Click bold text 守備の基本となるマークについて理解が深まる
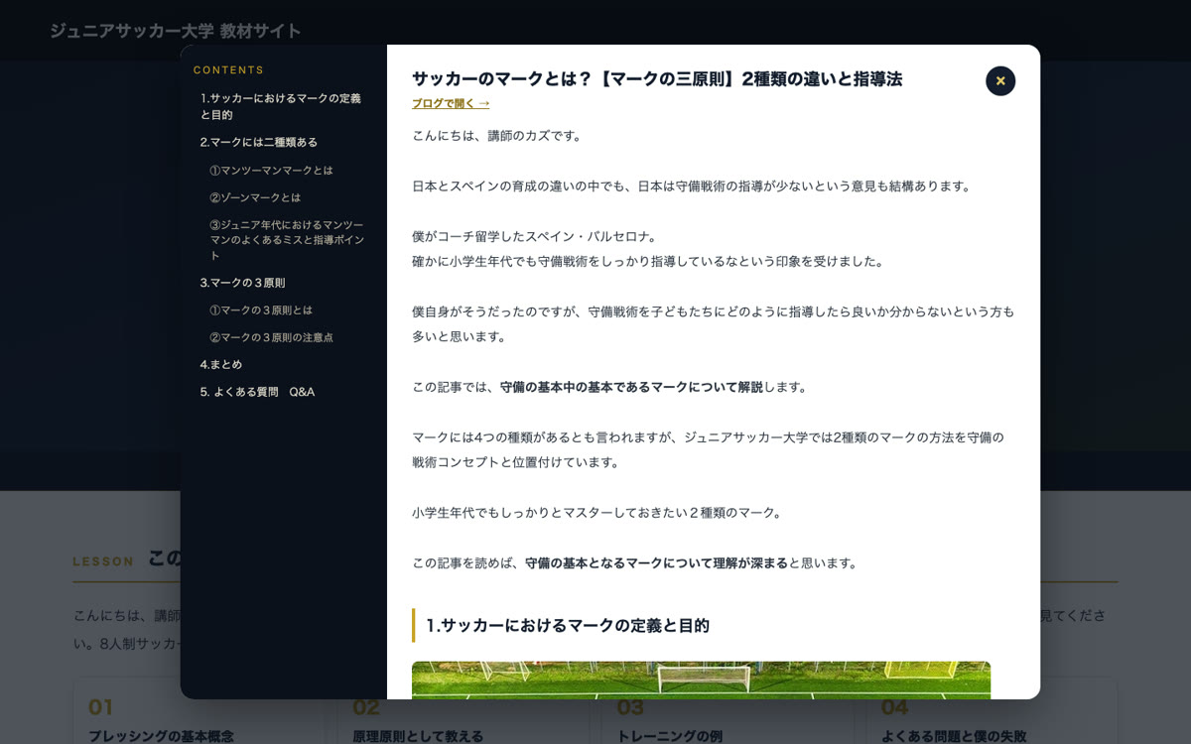This screenshot has height=744, width=1191. pos(656,562)
